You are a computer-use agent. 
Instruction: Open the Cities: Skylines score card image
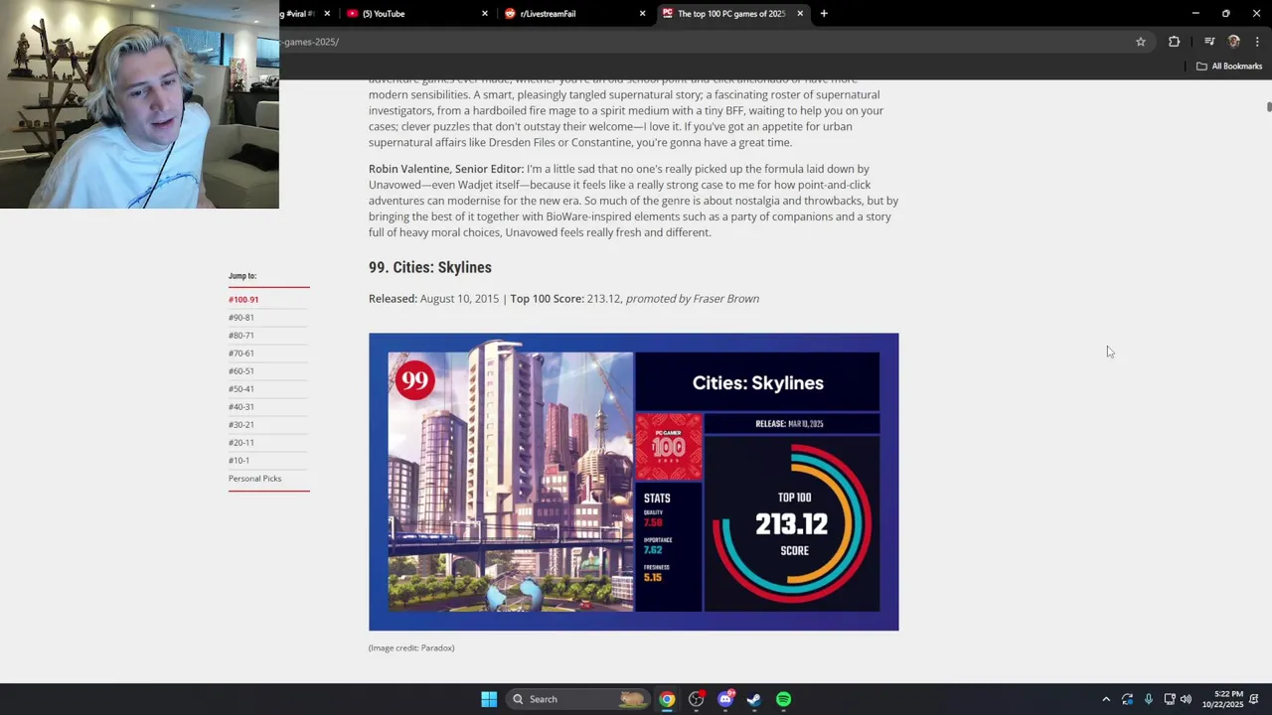click(x=634, y=482)
